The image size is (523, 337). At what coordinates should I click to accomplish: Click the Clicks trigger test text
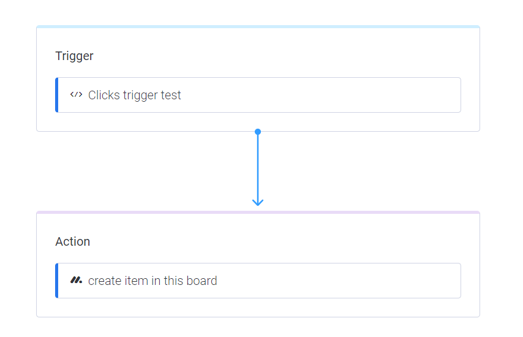[134, 95]
